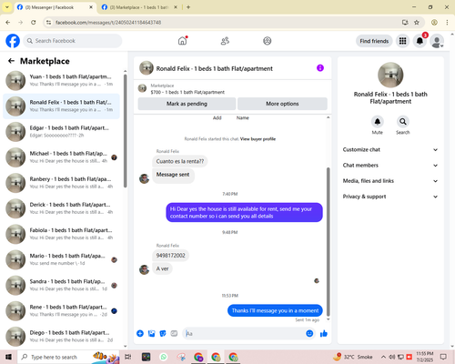
Task: Choose a sticker icon in composer
Action: (163, 334)
